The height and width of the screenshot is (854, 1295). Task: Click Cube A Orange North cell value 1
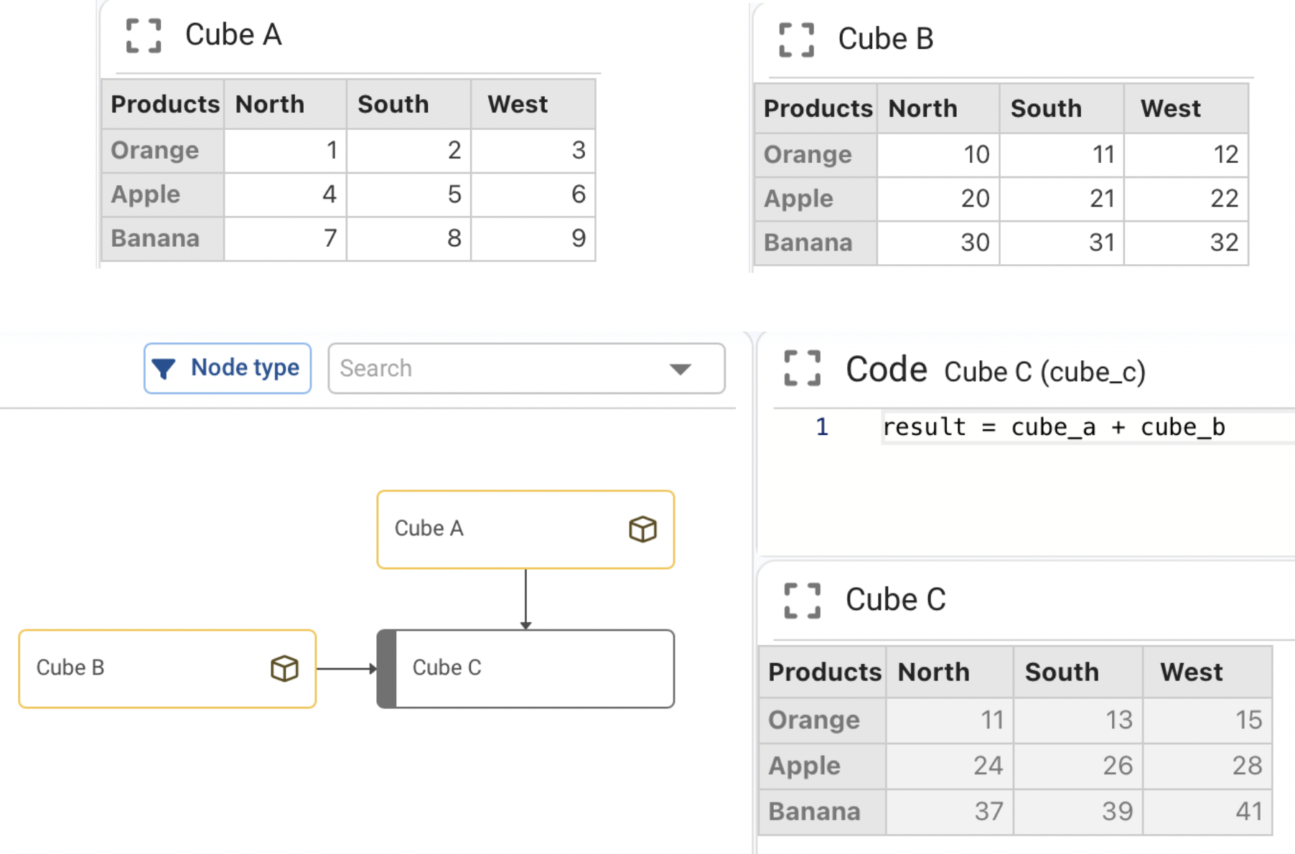click(x=286, y=151)
